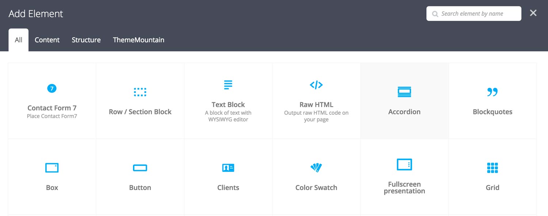Screen dimensions: 548x216
Task: Add the Accordion element icon
Action: 404,92
